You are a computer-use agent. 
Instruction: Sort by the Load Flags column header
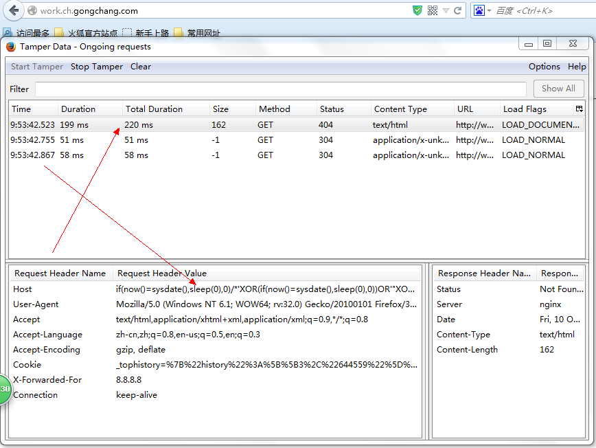click(537, 109)
